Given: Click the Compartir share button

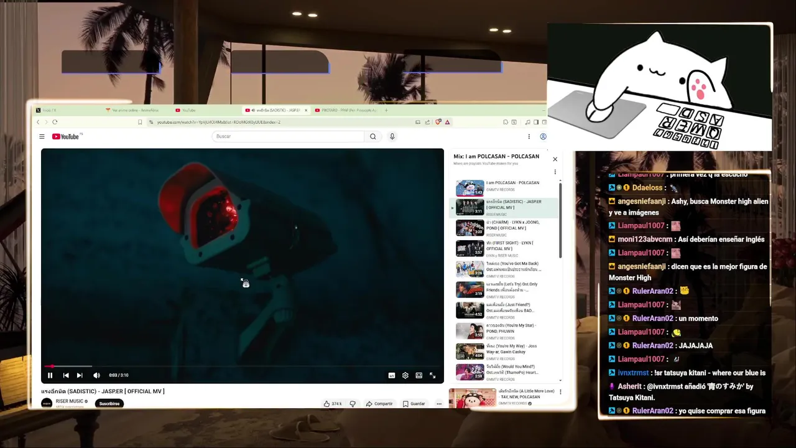Looking at the screenshot, I should pyautogui.click(x=379, y=404).
